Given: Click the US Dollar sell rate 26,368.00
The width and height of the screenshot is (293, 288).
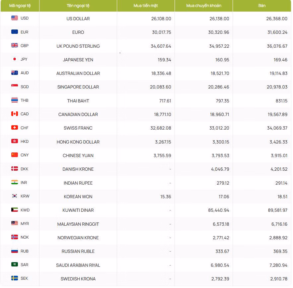Looking at the screenshot, I should [277, 19].
